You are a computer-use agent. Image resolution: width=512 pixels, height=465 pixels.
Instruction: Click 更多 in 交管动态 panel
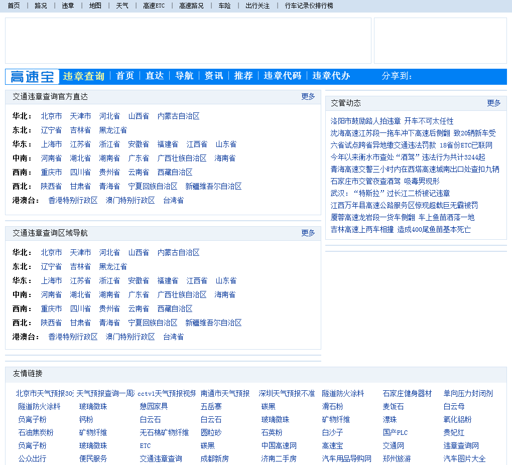[494, 103]
